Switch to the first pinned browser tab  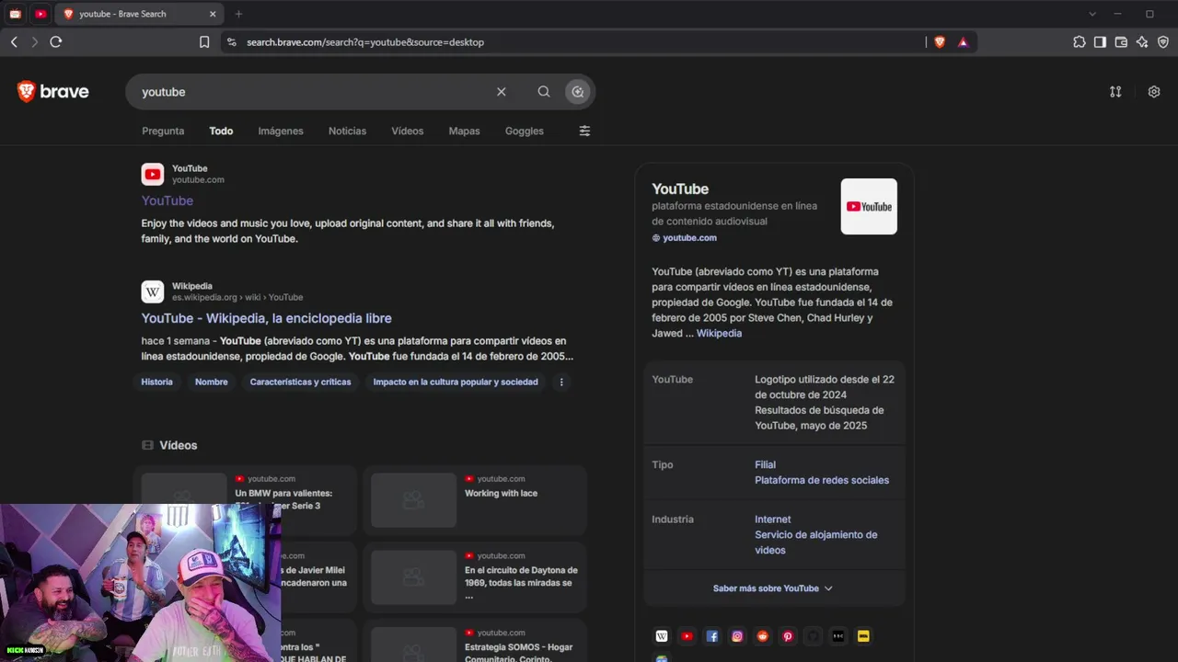[x=15, y=14]
